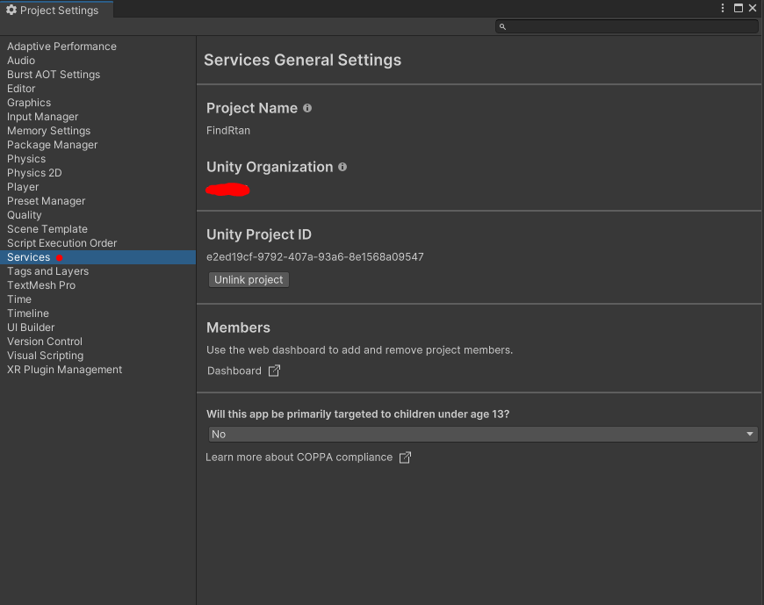Screen dimensions: 764x605
Task: Open the window options kebab menu
Action: [723, 8]
